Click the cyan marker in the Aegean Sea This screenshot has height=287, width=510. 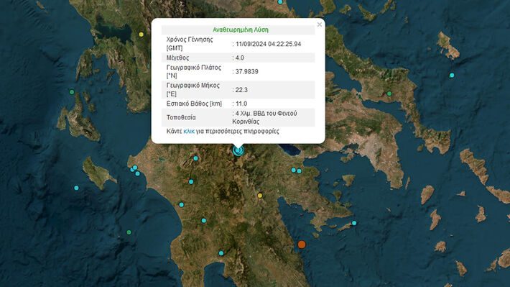click(x=452, y=76)
